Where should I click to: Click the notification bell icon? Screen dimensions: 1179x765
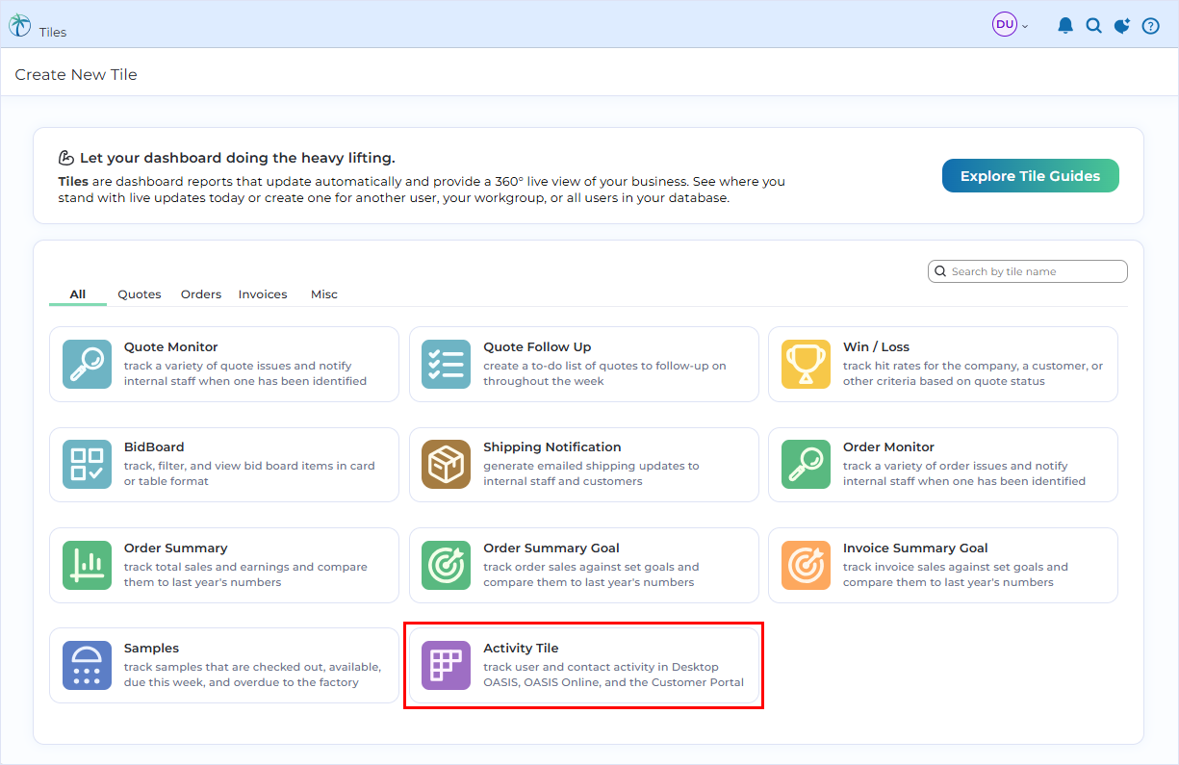point(1065,25)
